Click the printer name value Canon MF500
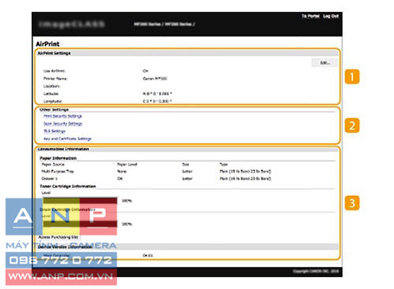394x289 pixels. coord(154,79)
